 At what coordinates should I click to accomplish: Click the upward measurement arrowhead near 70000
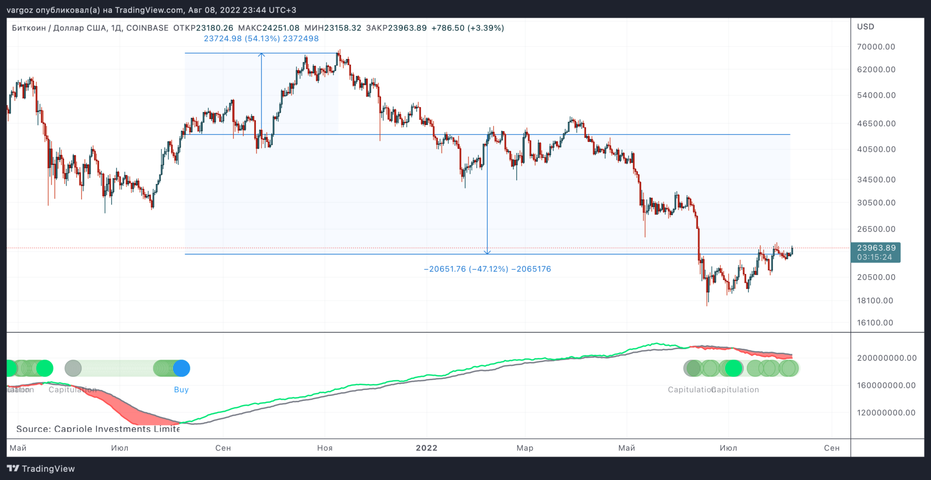pos(261,54)
